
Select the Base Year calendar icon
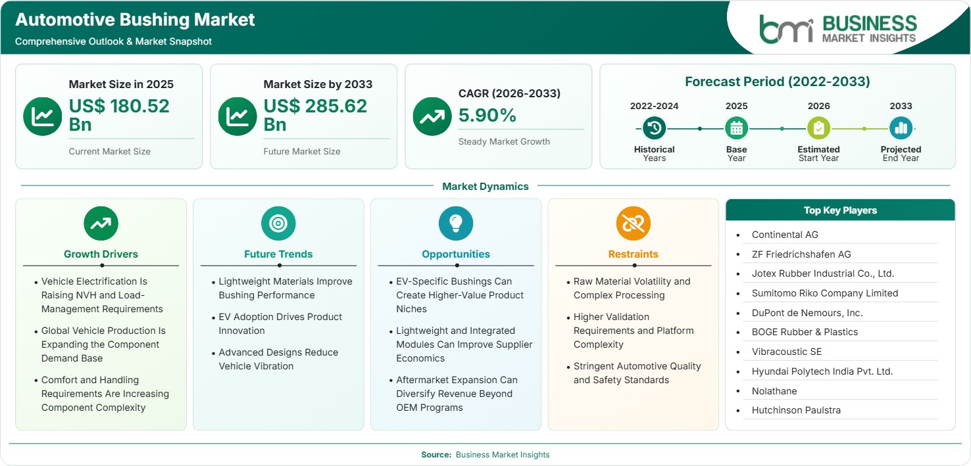pos(736,128)
